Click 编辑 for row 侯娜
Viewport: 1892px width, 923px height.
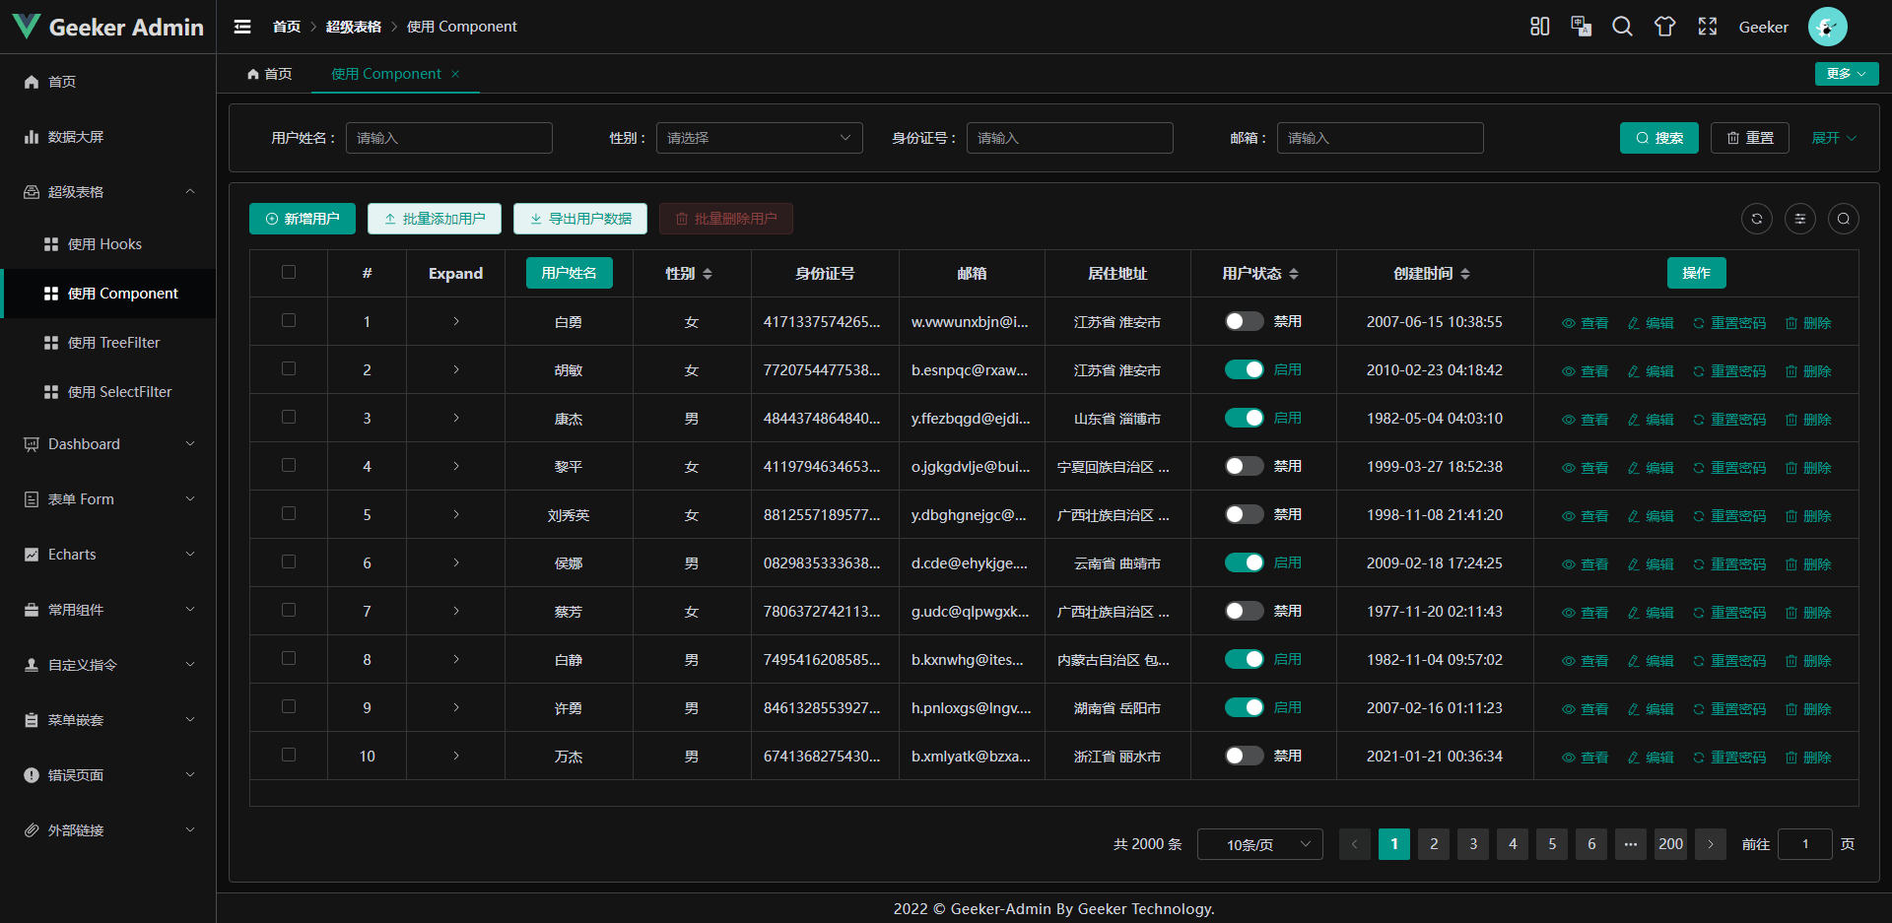pos(1651,564)
